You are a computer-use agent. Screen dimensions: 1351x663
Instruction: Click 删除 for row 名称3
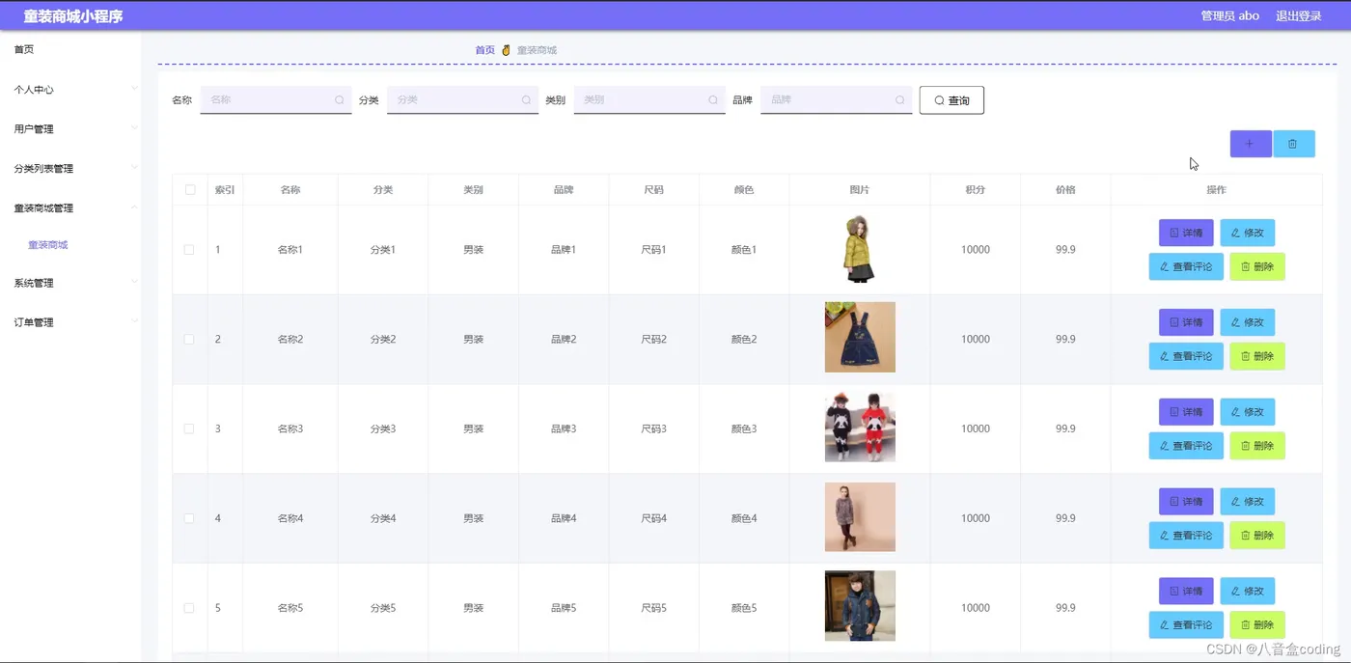[x=1257, y=446]
